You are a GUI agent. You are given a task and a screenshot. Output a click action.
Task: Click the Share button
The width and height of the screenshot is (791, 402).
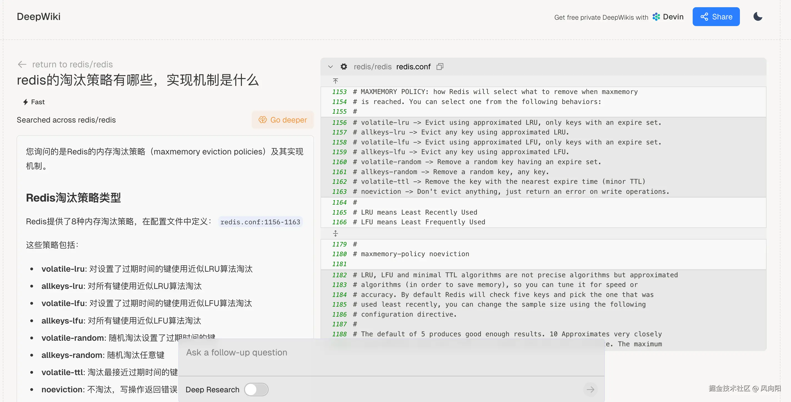[x=716, y=17]
